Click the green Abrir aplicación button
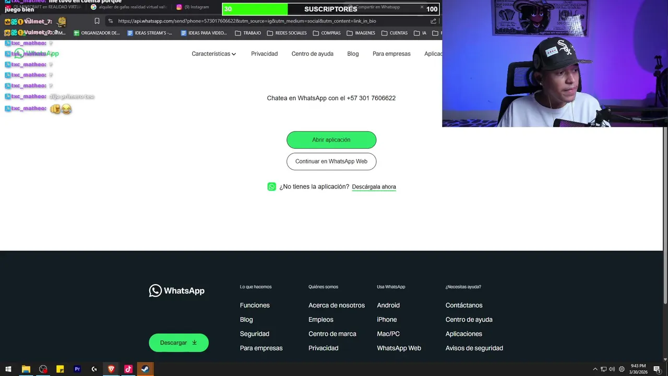This screenshot has height=376, width=668. click(x=331, y=140)
